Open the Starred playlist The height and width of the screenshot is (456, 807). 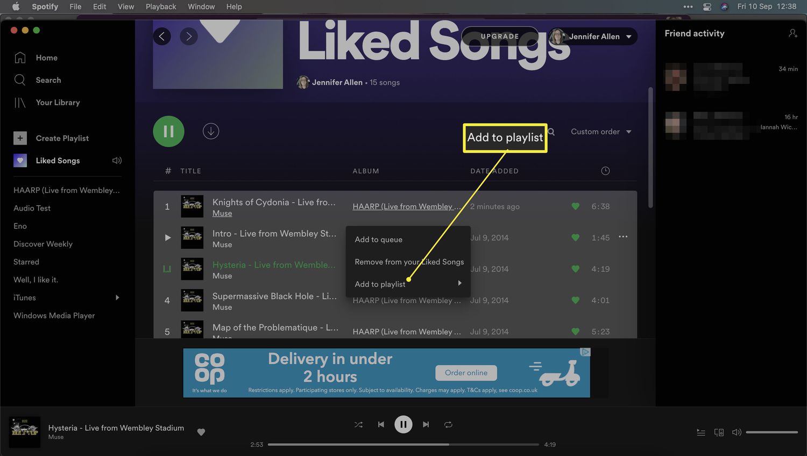26,262
